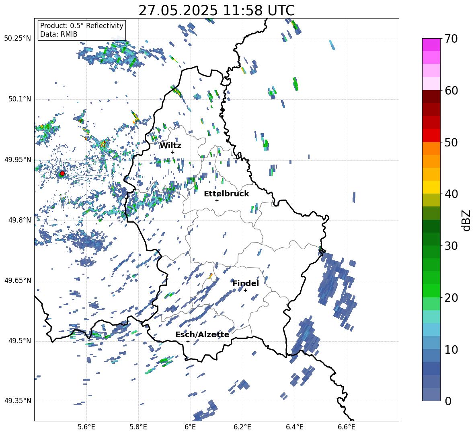Screen dimensions: 476x435
Task: Click the 49.5°N latitude label
Action: (20, 341)
